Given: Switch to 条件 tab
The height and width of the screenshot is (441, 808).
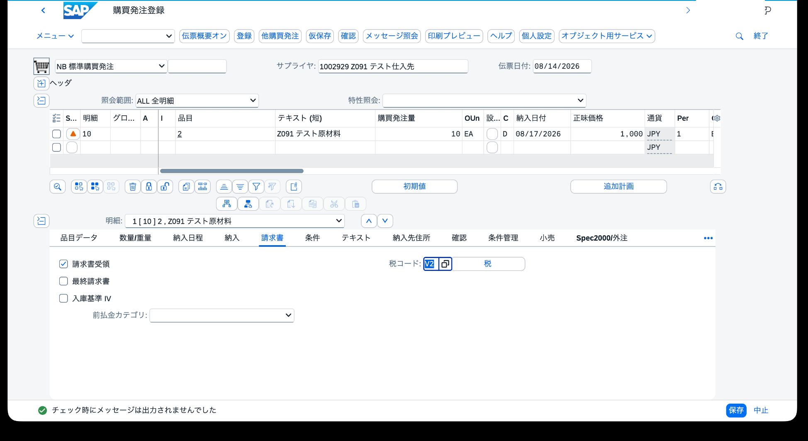Looking at the screenshot, I should [x=312, y=238].
